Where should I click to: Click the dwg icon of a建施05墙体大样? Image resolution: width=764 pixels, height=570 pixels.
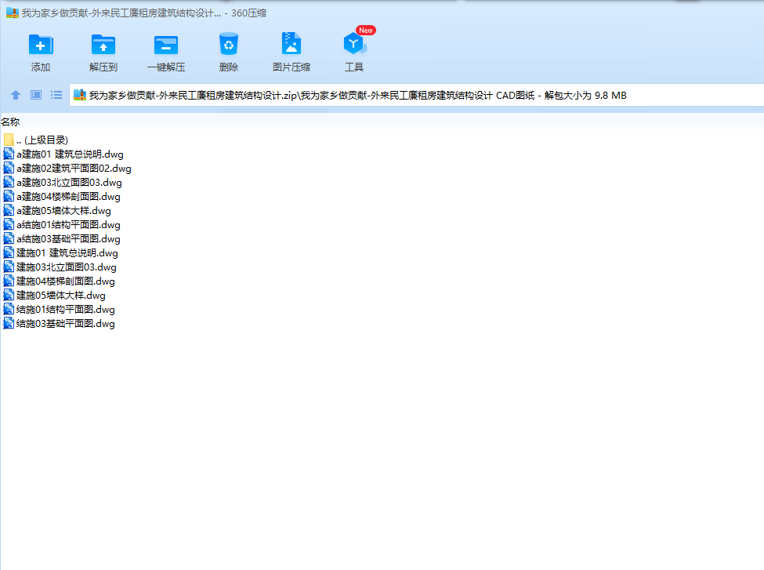9,211
